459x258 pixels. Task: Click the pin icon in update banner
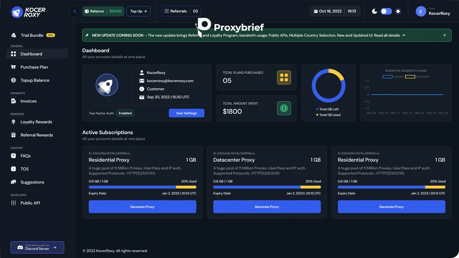[87, 35]
